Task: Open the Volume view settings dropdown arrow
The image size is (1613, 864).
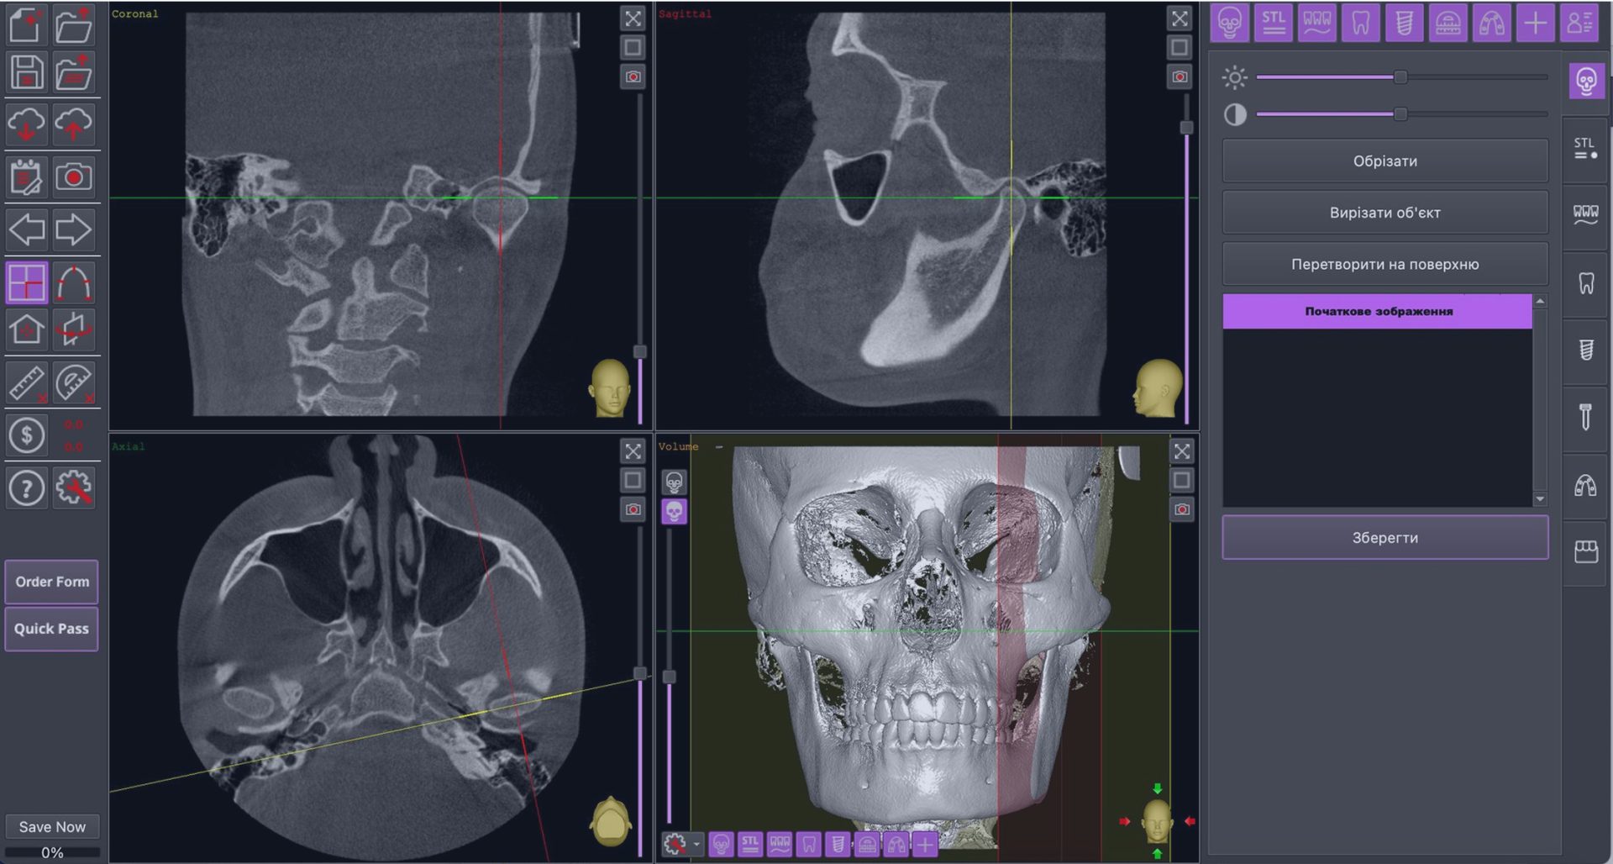Action: pos(696,844)
